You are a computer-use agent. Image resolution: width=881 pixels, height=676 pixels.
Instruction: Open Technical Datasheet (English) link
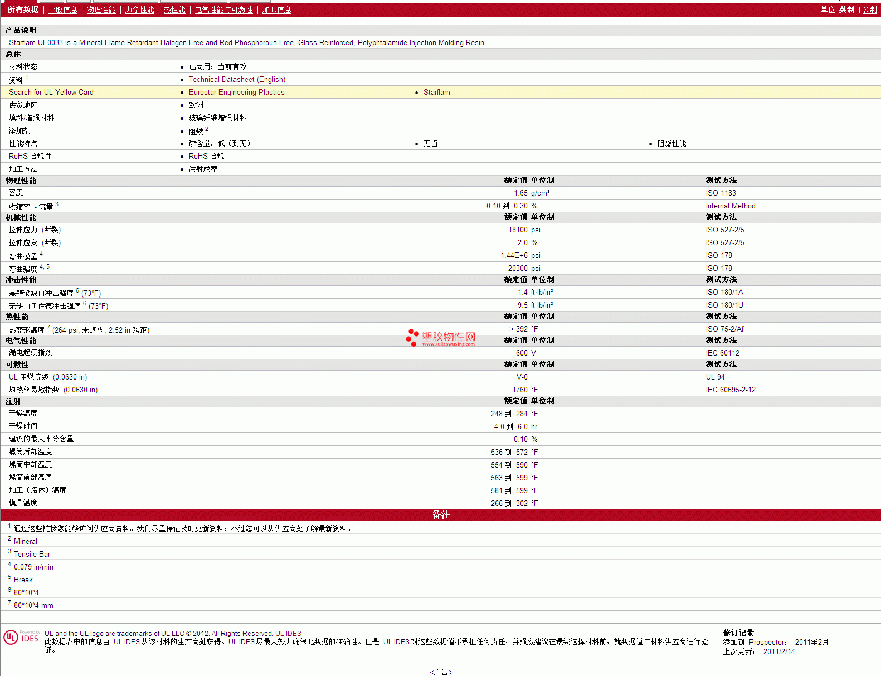tap(237, 80)
